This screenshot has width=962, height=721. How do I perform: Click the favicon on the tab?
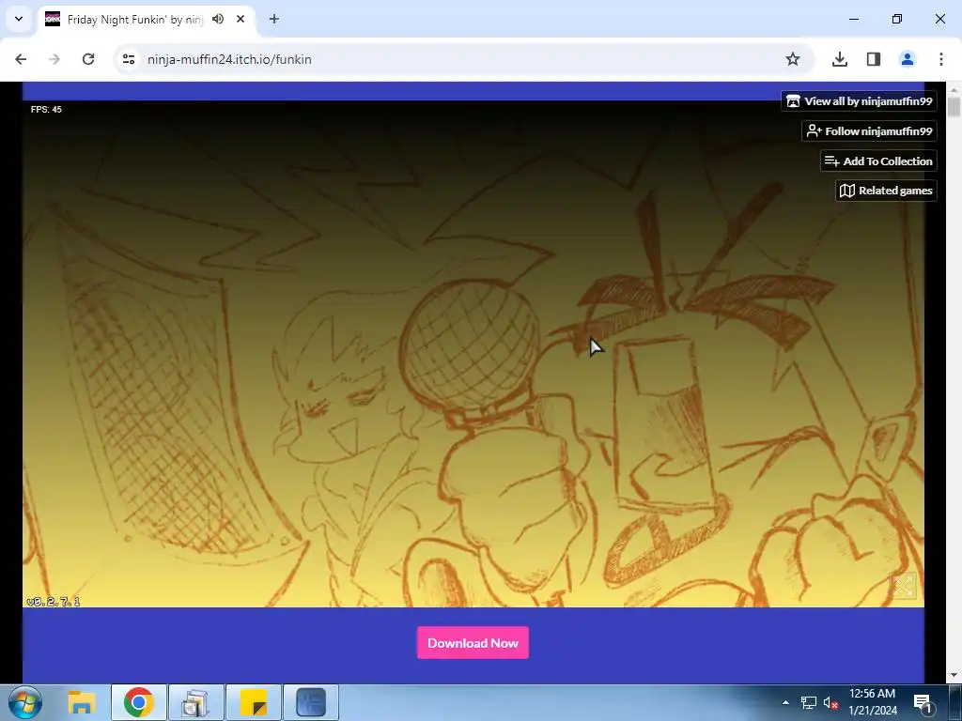[53, 19]
